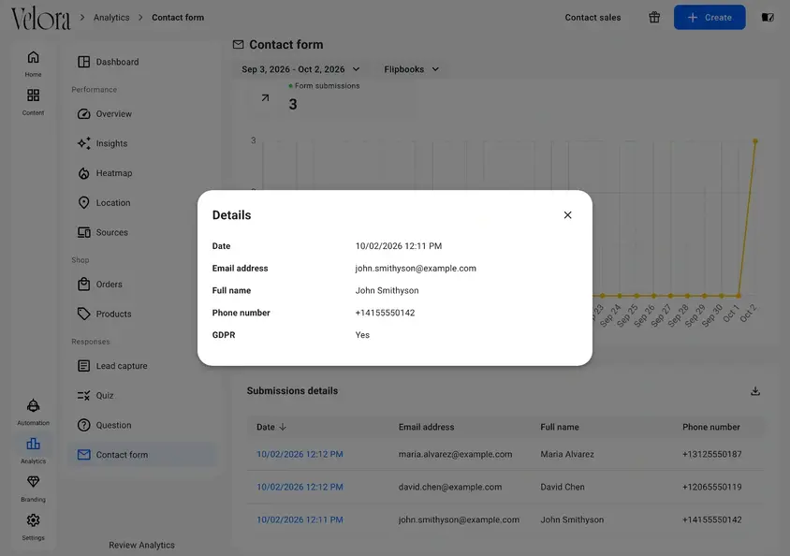Click Contact form breadcrumb text
The image size is (790, 556).
(178, 17)
